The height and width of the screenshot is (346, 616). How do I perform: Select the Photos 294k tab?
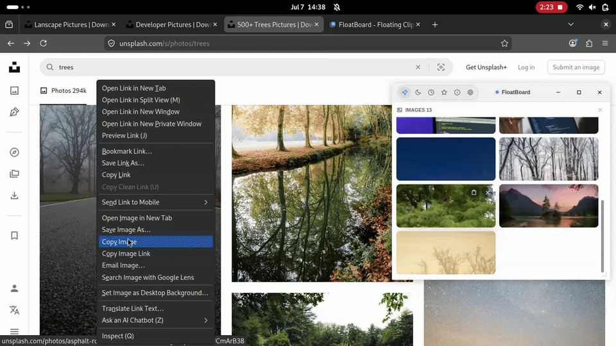(64, 90)
